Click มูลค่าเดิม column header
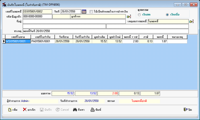Image resolution: width=200 pixels, height=120 pixels. [100, 37]
